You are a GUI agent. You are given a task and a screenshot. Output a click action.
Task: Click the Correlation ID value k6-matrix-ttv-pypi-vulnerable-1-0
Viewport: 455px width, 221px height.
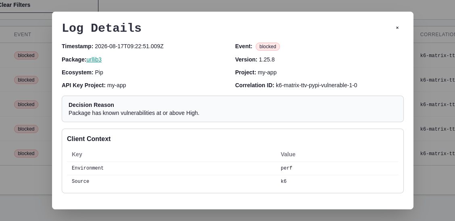[x=316, y=85]
